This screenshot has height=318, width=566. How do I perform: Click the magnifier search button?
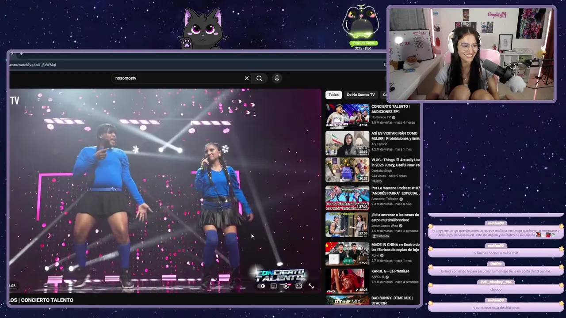[x=259, y=78]
